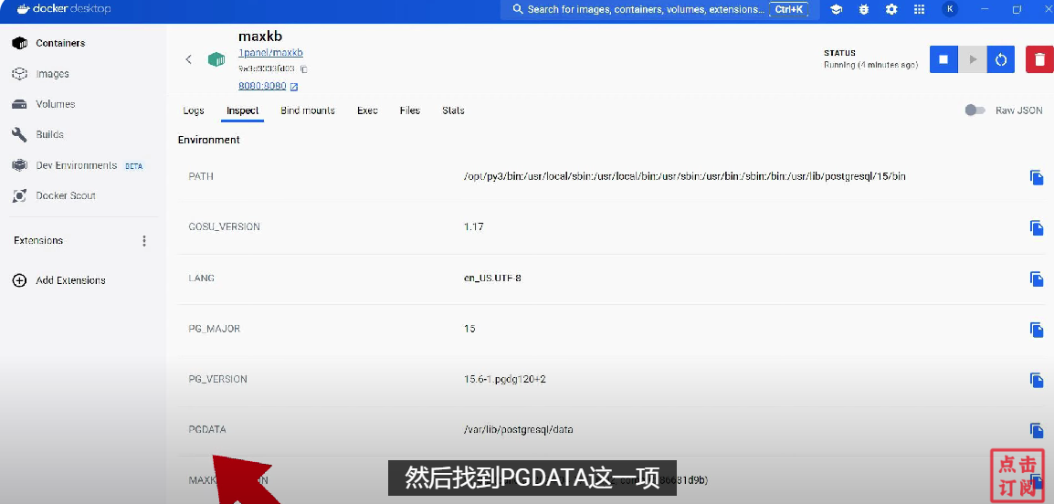Screen dimensions: 1054x504
Task: Click the Builds wrench icon
Action: [x=19, y=134]
